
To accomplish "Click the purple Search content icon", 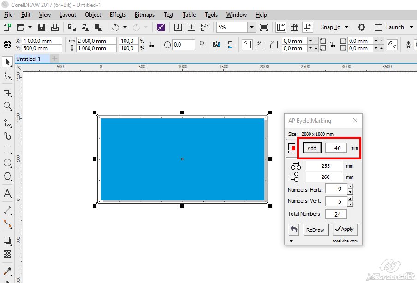I will (x=161, y=27).
